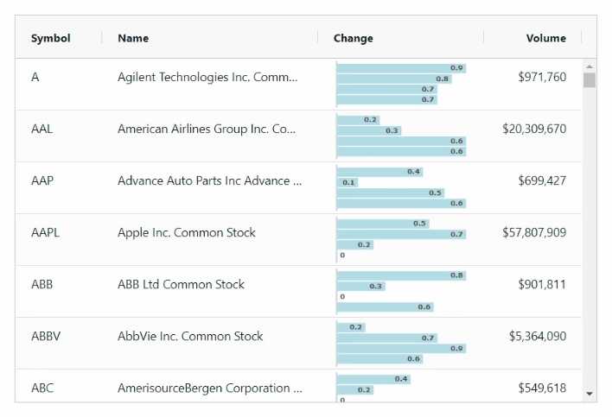This screenshot has height=417, width=612.
Task: Click the $57,807,909 volume cell
Action: tap(534, 232)
